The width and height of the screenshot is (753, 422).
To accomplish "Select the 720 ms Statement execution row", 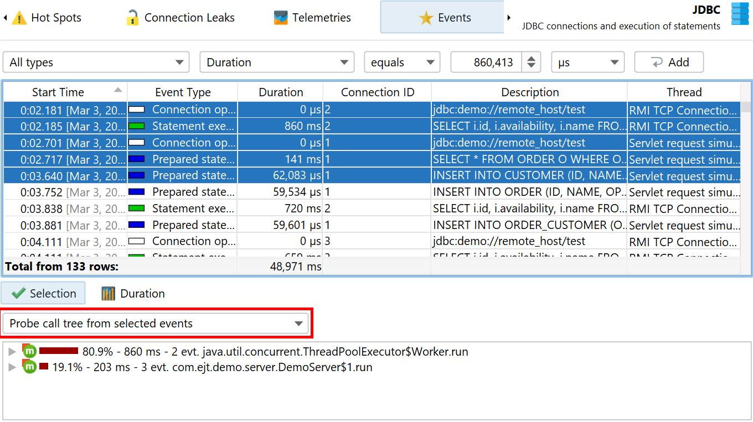I will [372, 209].
